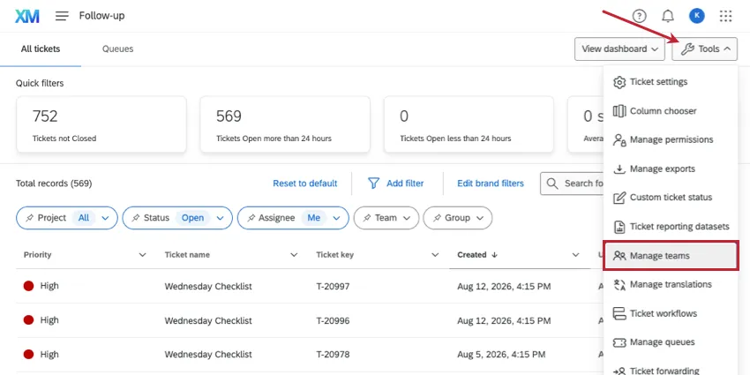Expand the View dashboard dropdown
Screen dimensions: 750x375
pos(619,49)
